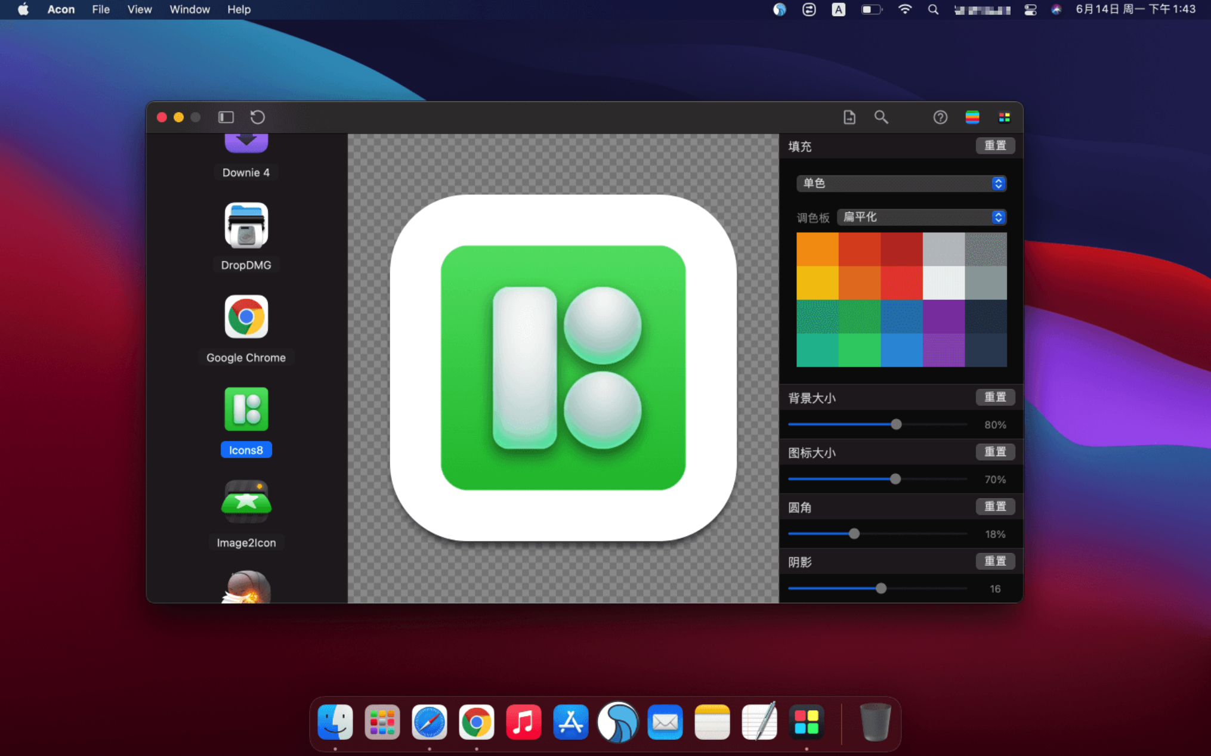Image resolution: width=1211 pixels, height=756 pixels.
Task: Click the document export icon in toolbar
Action: coord(849,117)
